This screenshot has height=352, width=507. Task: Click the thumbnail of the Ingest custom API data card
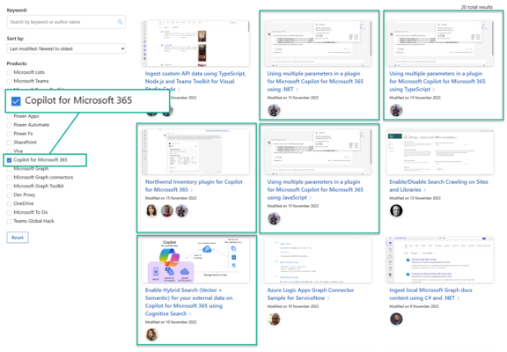click(195, 44)
